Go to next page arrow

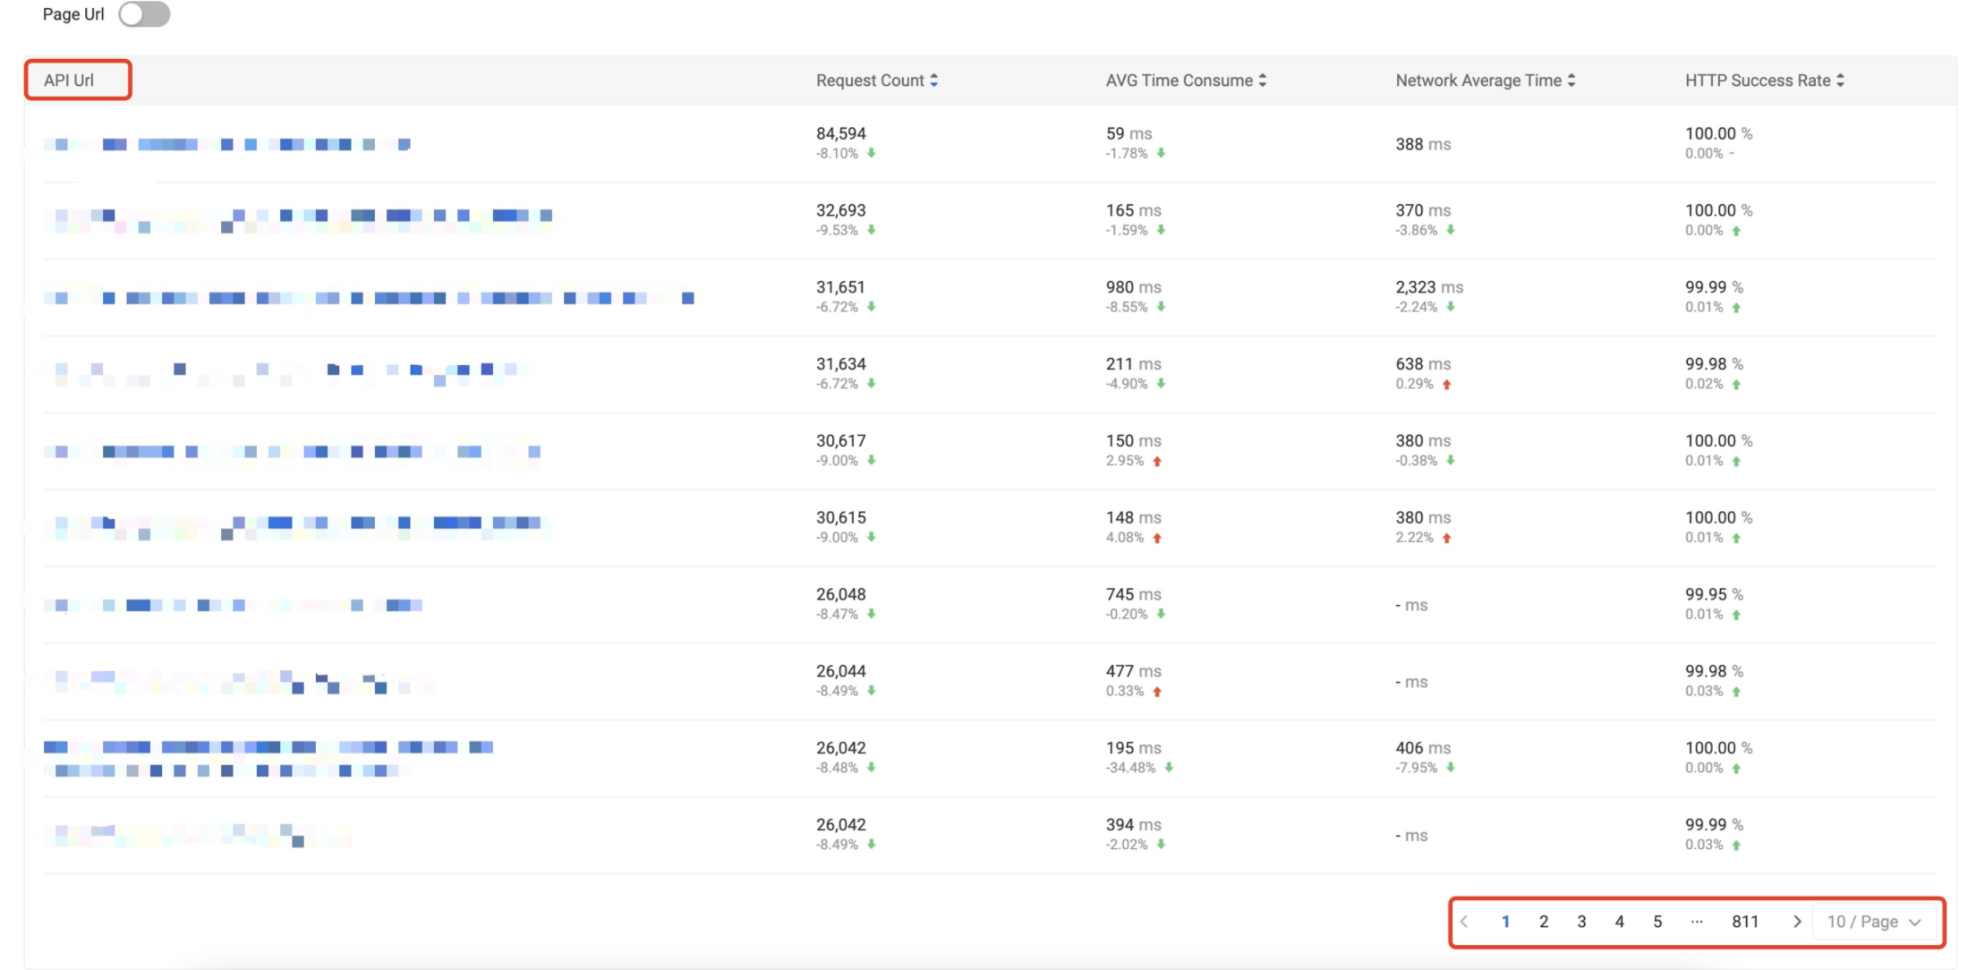(x=1796, y=922)
